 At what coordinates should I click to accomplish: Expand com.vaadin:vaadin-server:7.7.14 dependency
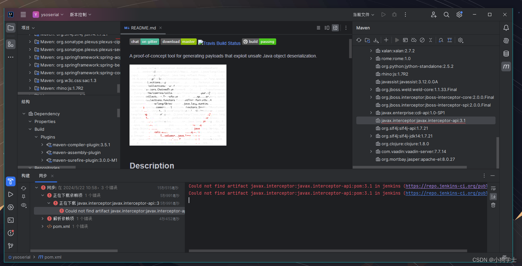371,151
